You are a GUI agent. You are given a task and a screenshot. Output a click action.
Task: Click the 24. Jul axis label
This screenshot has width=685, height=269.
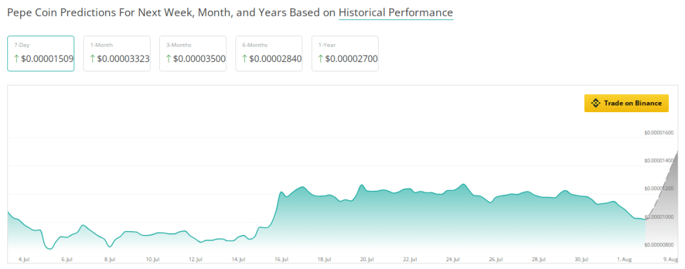(454, 258)
